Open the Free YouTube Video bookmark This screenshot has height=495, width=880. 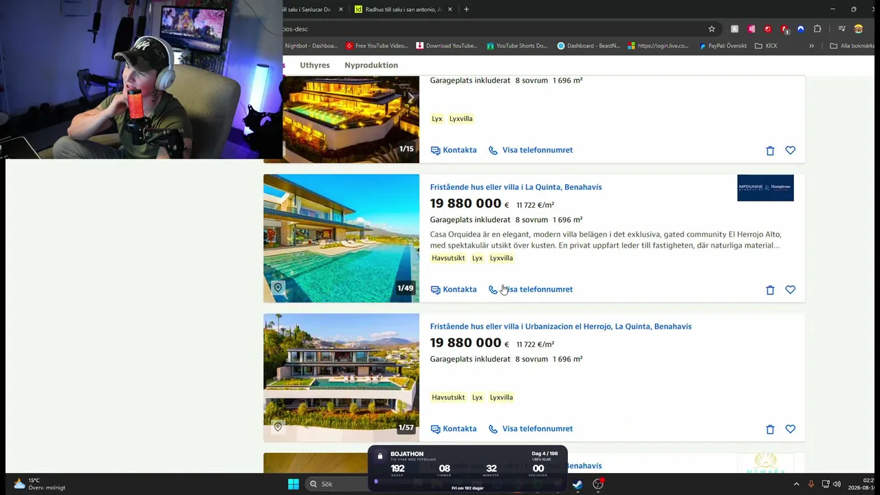[377, 46]
